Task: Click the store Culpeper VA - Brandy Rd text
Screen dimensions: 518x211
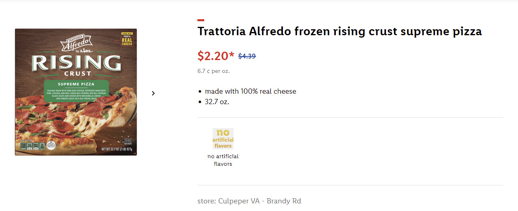Action: point(249,201)
